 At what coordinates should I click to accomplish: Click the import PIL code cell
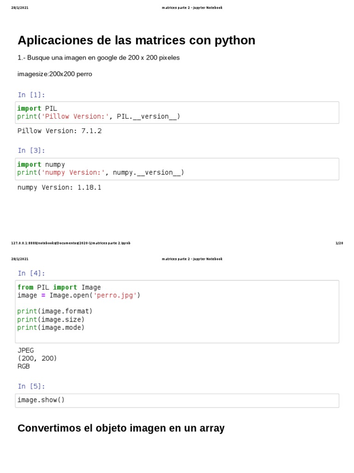177,113
